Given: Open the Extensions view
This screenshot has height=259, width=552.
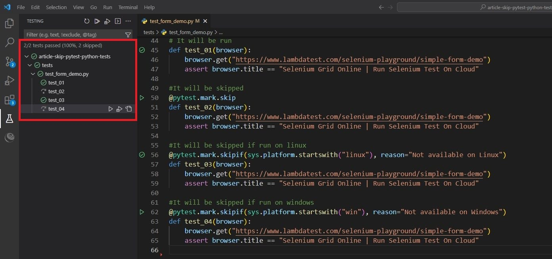Looking at the screenshot, I should 10,100.
